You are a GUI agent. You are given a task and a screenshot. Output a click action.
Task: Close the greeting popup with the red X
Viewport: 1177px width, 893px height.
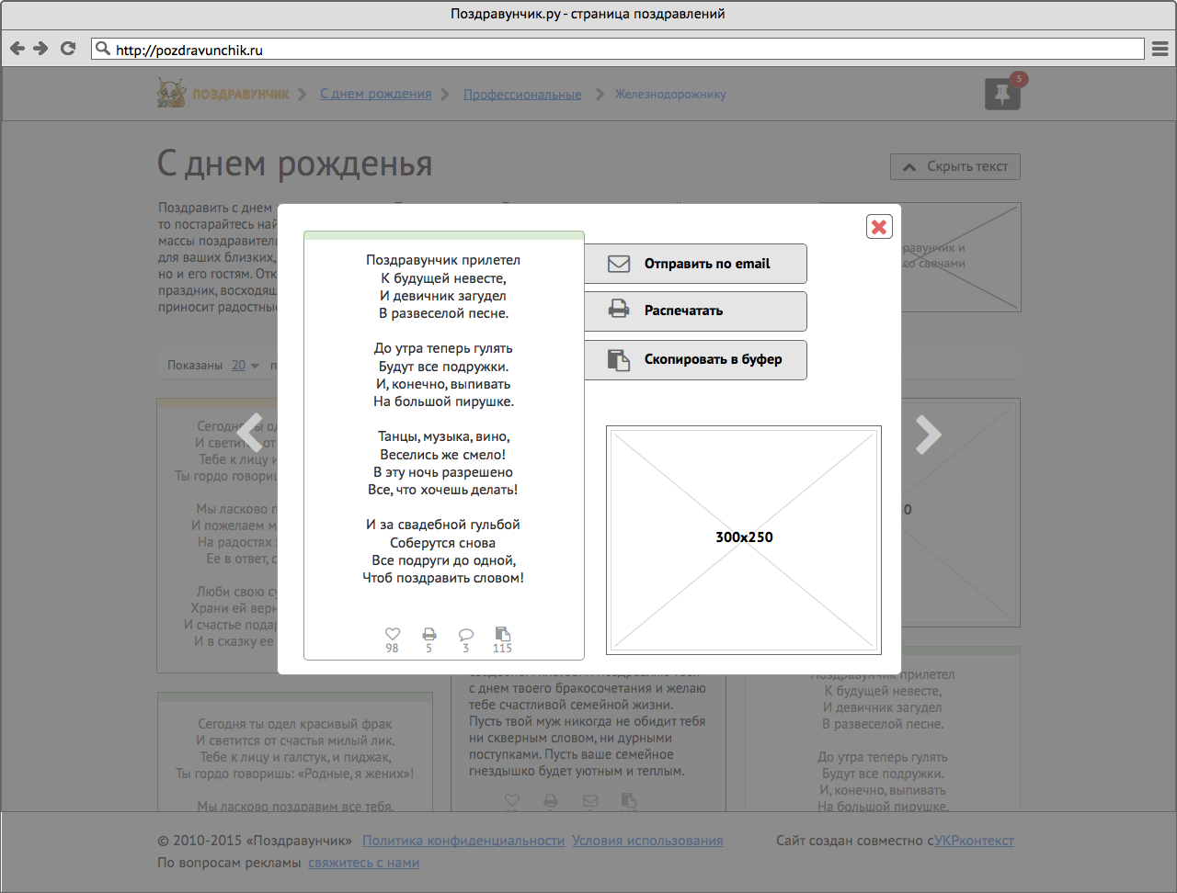(879, 227)
